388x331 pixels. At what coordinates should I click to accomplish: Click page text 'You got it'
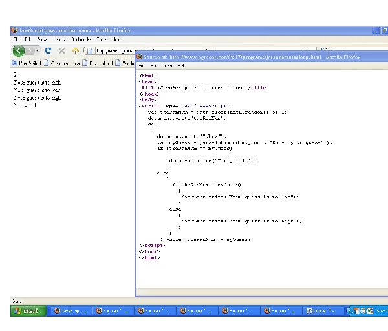[25, 105]
